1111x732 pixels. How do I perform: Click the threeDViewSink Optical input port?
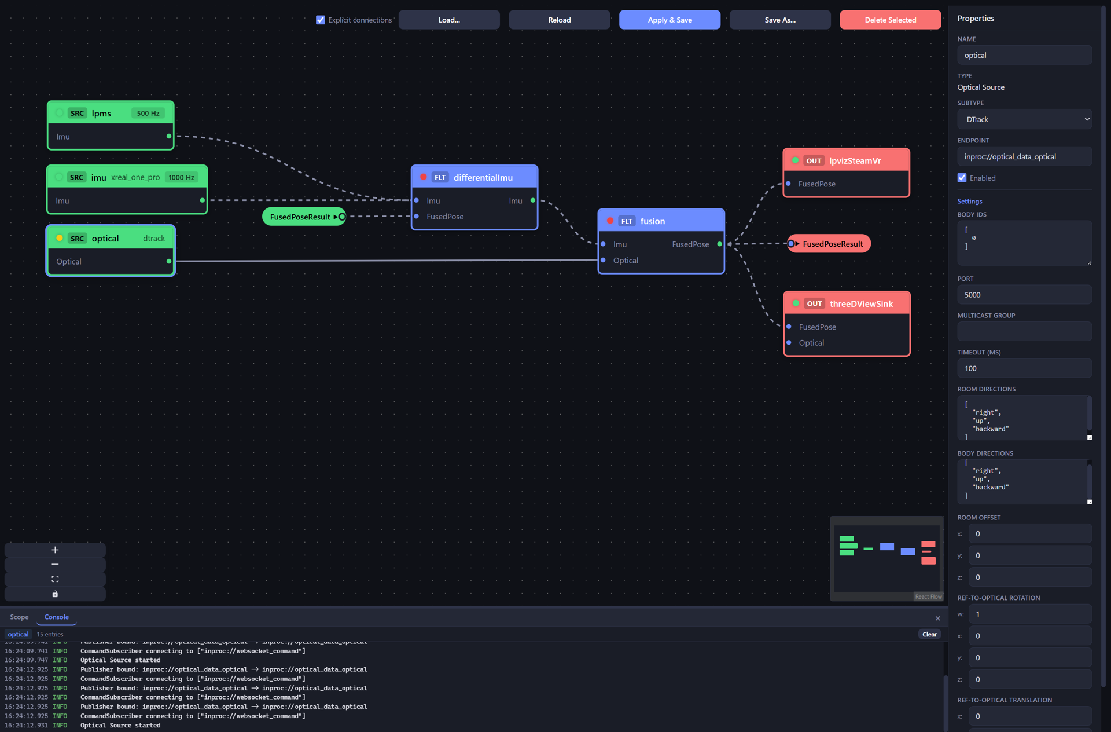[x=789, y=342]
